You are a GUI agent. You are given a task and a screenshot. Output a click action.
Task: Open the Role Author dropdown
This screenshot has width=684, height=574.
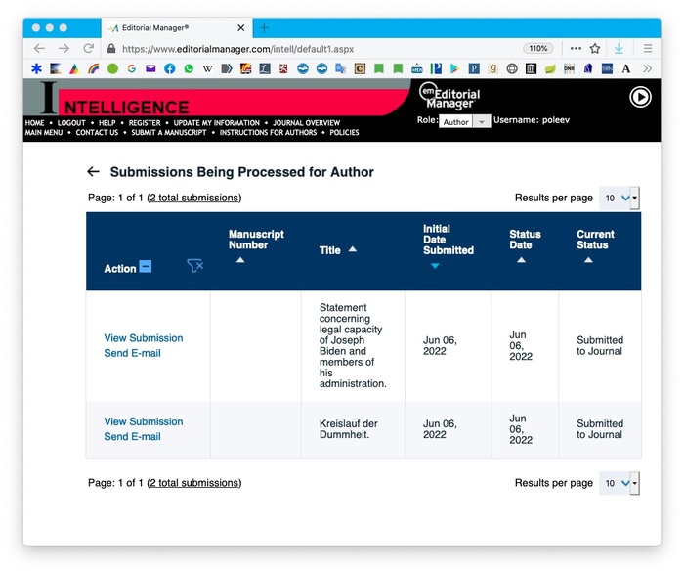coord(482,122)
